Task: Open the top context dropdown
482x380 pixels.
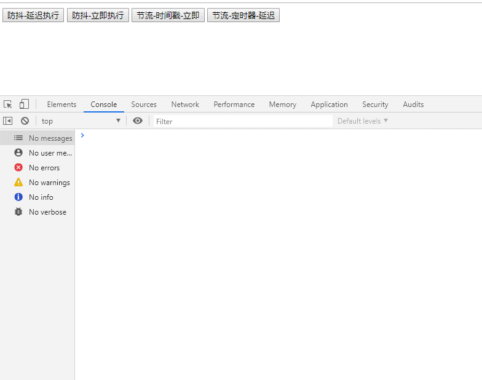Action: (81, 121)
